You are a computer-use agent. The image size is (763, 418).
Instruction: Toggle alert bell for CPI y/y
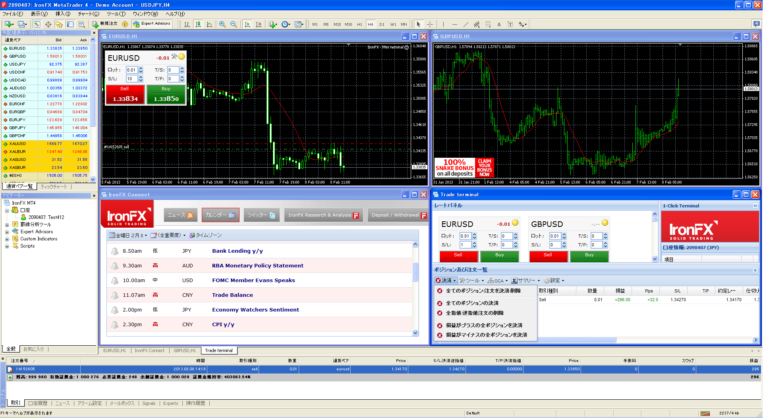coord(115,325)
